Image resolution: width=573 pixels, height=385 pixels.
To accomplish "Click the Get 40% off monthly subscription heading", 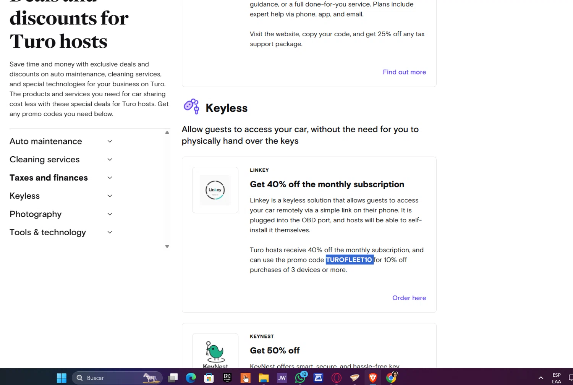I will [x=327, y=184].
